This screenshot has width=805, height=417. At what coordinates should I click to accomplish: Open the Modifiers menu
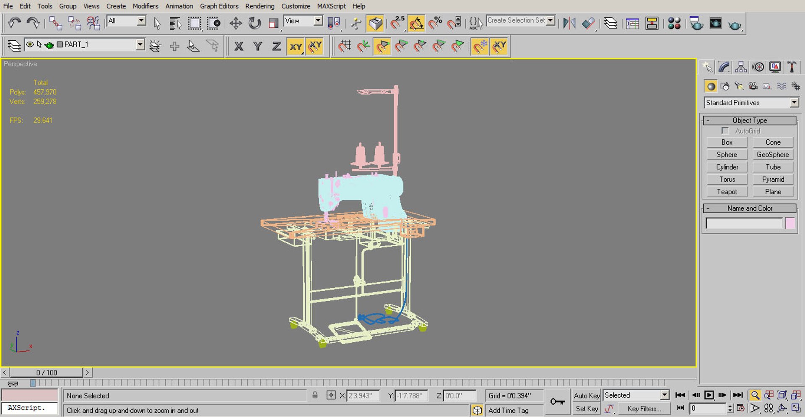click(145, 6)
